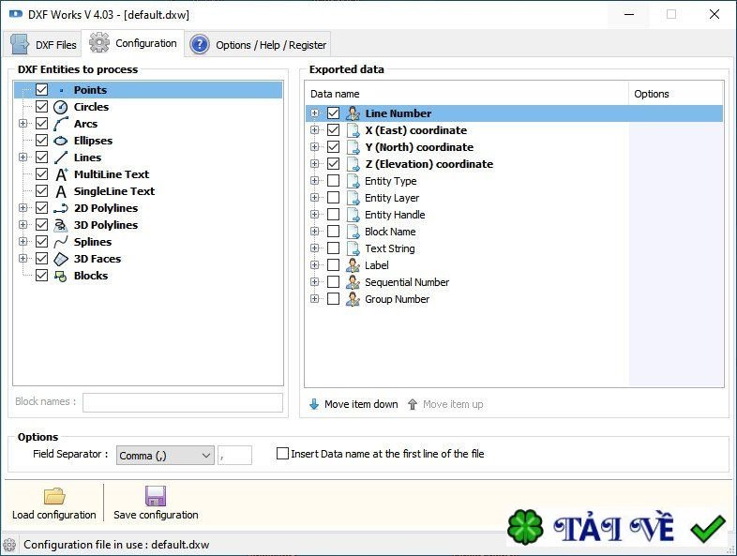Uncheck the Points entity checkbox
This screenshot has width=737, height=556.
(x=42, y=89)
